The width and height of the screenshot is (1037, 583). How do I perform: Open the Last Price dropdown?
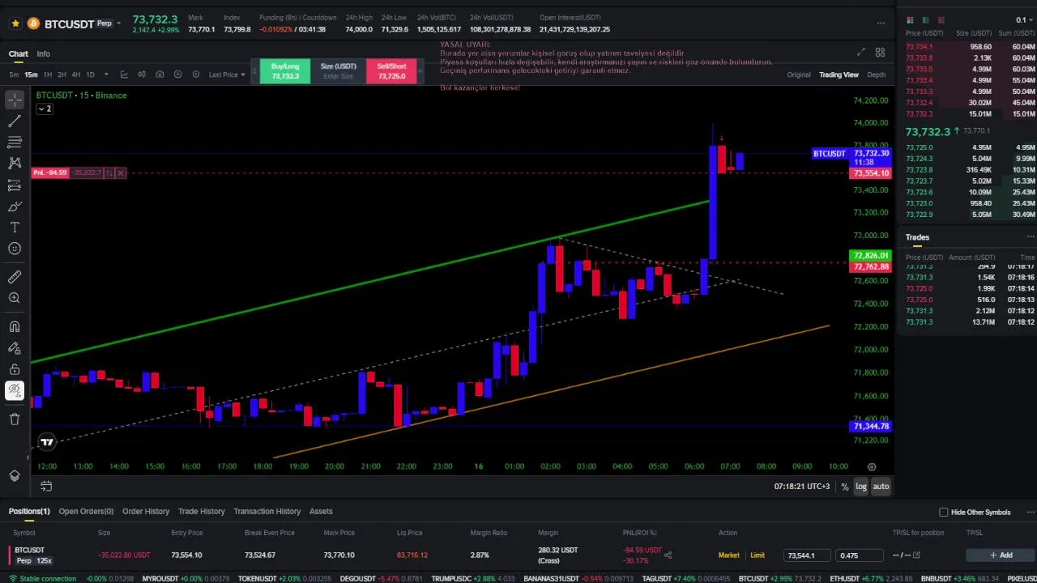point(227,74)
